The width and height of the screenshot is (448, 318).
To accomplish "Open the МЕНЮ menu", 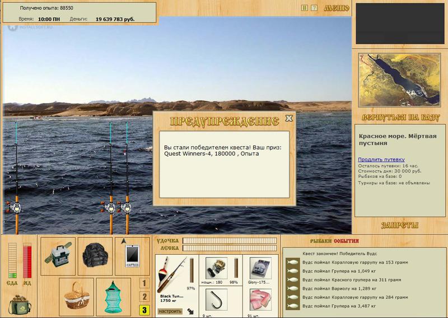I will (x=337, y=8).
